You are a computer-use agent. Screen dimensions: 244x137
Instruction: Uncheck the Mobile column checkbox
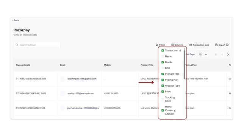163,62
